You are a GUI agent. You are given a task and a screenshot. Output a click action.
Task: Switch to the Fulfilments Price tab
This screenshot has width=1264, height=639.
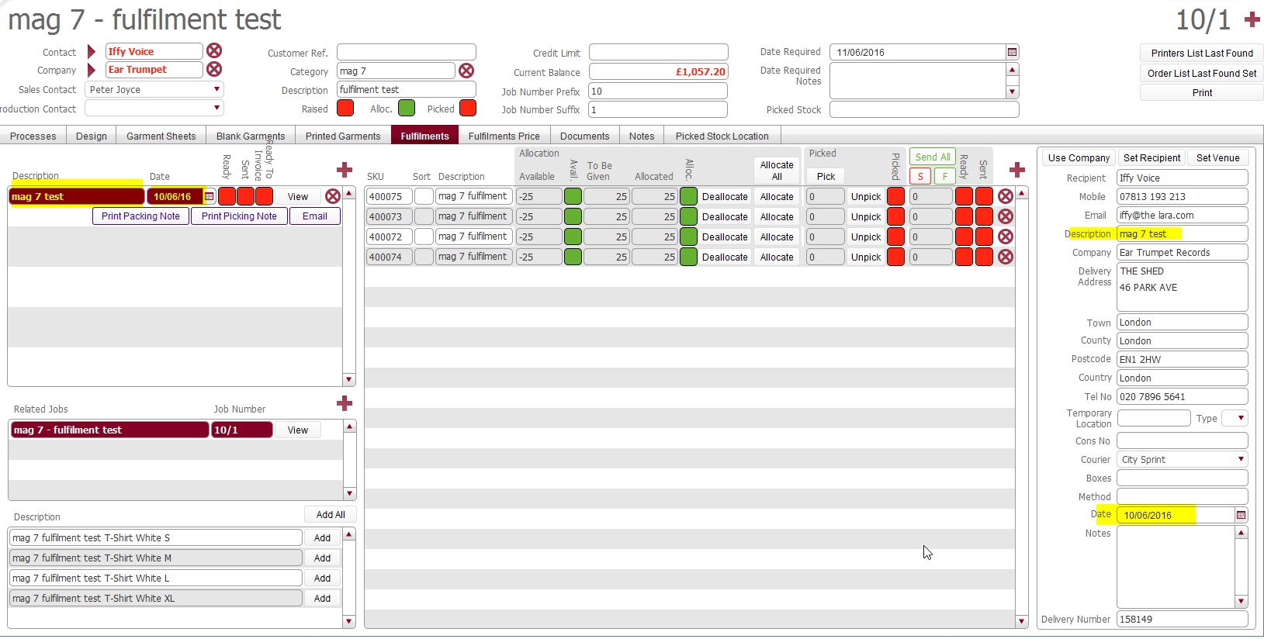pos(504,136)
